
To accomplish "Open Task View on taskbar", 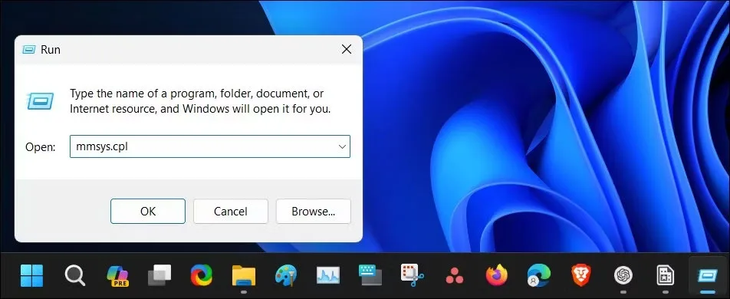I will pyautogui.click(x=159, y=275).
